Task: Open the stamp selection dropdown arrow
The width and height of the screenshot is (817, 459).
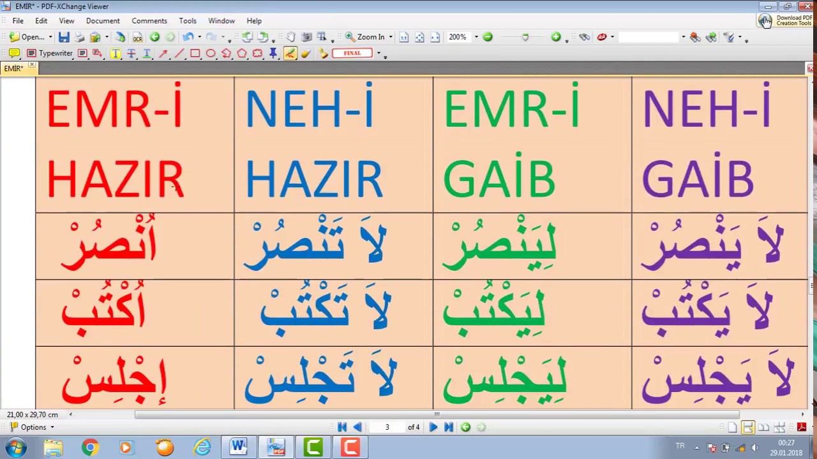Action: pos(379,54)
